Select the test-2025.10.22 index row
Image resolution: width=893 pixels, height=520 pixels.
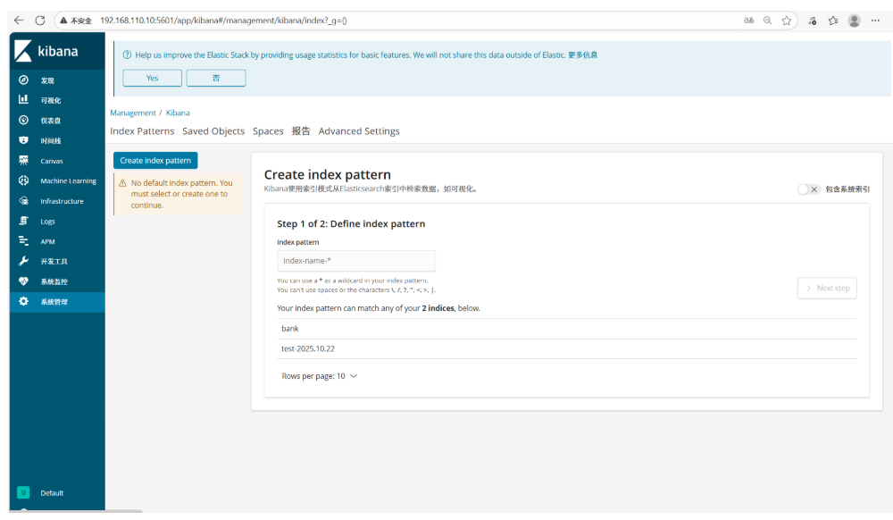(567, 349)
